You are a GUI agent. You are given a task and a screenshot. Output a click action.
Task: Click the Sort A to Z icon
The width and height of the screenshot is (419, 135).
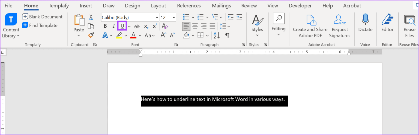217,36
